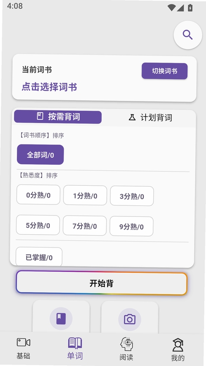Check the battery icon in status bar

click(190, 8)
